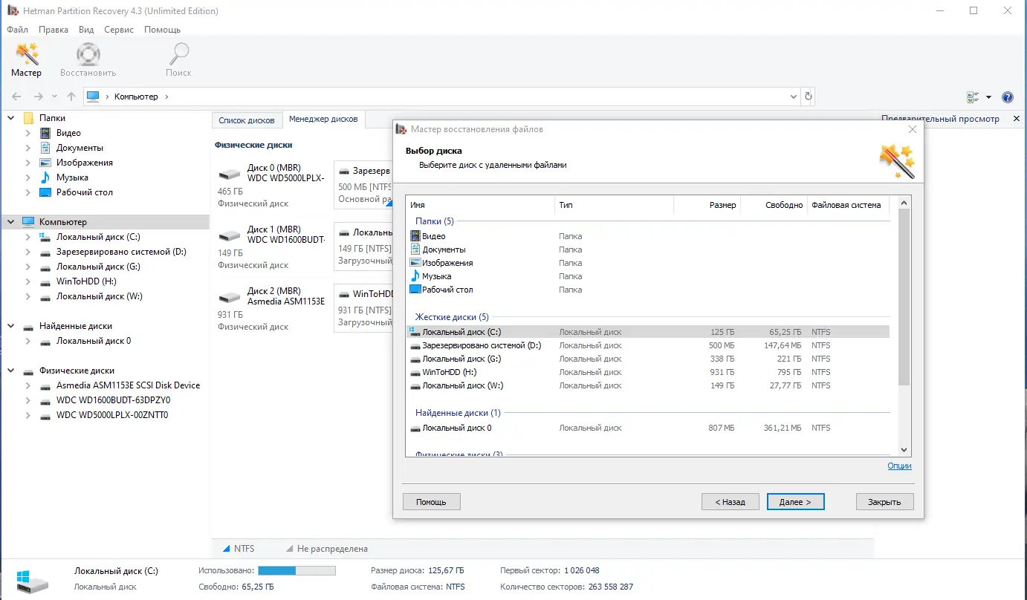Open the Поиск magnifier tool
Image resolution: width=1027 pixels, height=600 pixels.
[x=179, y=54]
